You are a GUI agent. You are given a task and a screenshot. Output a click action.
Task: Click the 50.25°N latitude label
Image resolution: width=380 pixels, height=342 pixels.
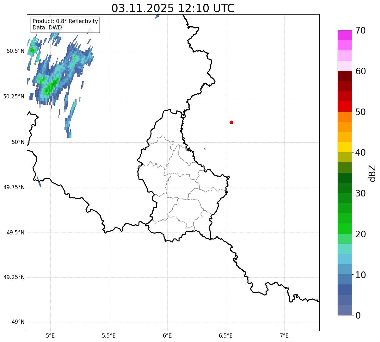pos(14,96)
